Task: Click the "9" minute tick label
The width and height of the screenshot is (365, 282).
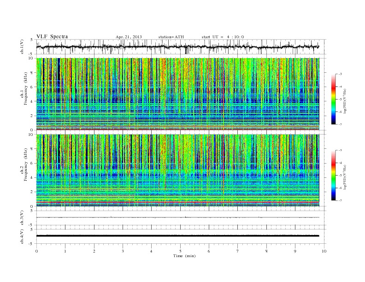Action: [295, 251]
